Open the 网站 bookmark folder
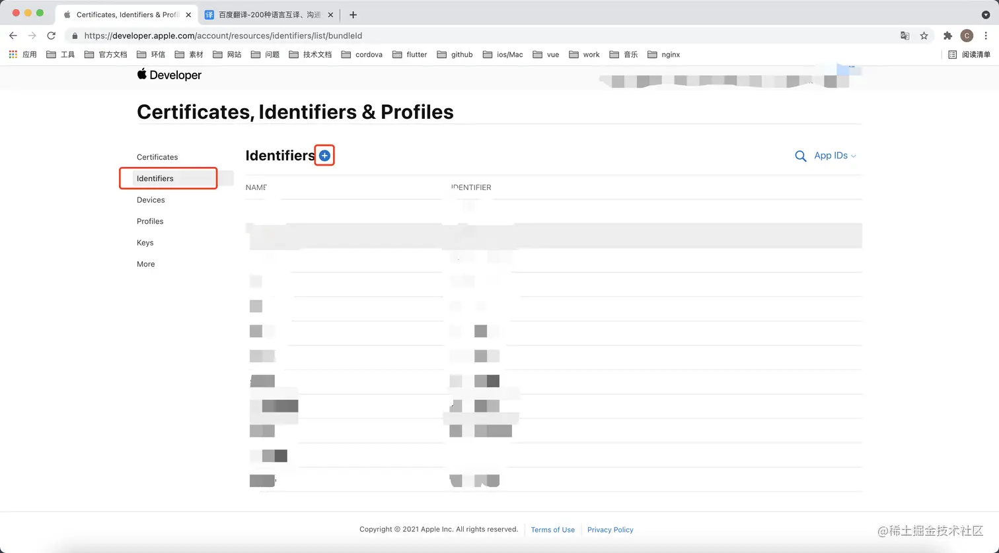 227,55
